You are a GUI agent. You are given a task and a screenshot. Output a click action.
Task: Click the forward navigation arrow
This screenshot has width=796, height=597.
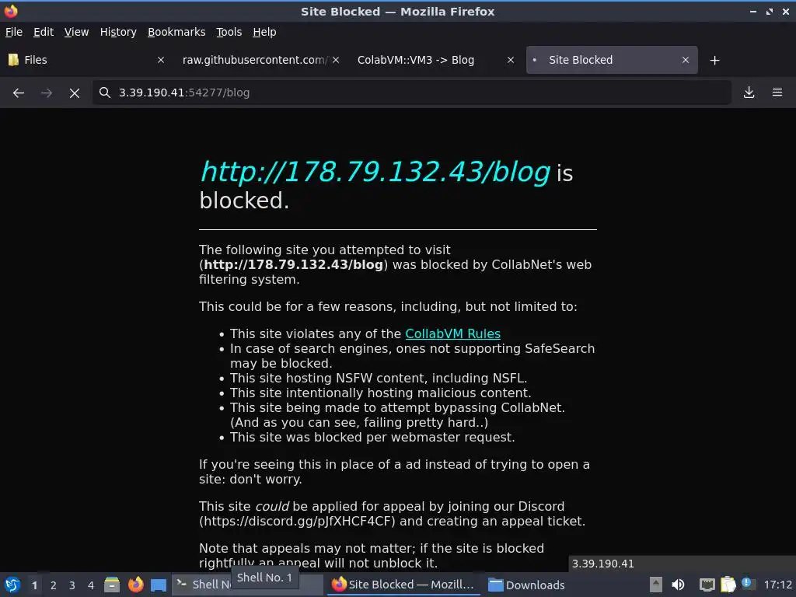[46, 93]
